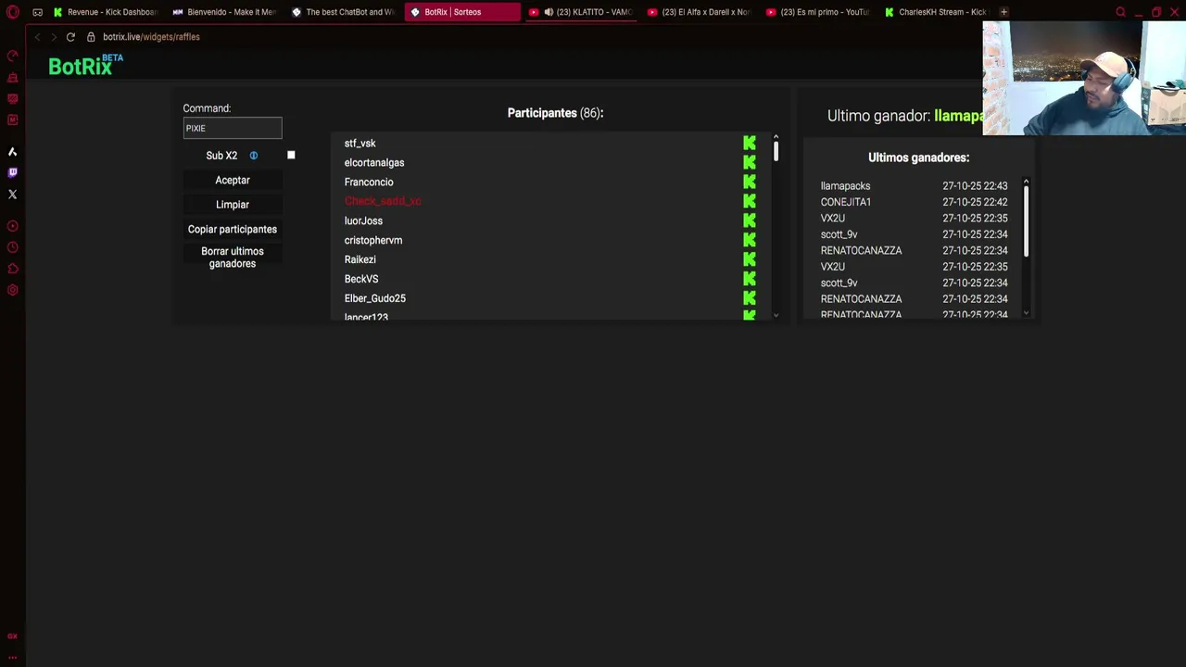Open Settings gear in the sidebar
The width and height of the screenshot is (1186, 667).
(13, 290)
